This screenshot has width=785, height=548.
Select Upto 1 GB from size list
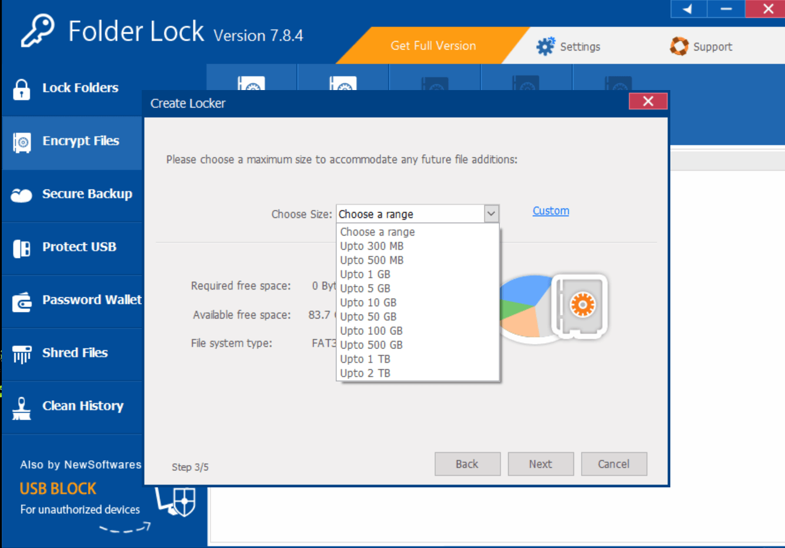365,274
